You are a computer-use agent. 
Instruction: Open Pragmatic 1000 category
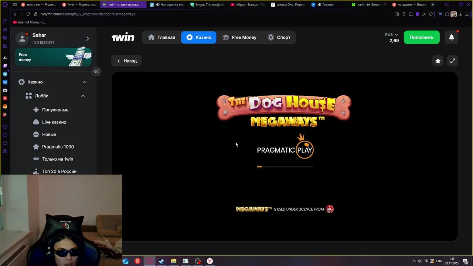pos(58,147)
